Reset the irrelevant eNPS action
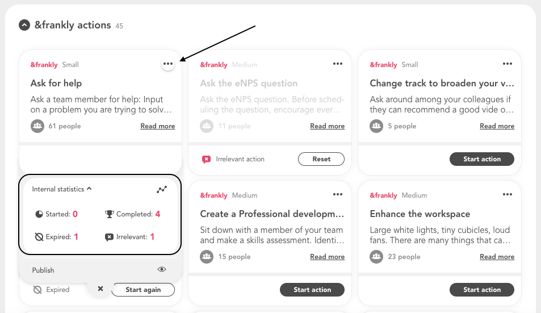Image resolution: width=541 pixels, height=313 pixels. coord(321,159)
